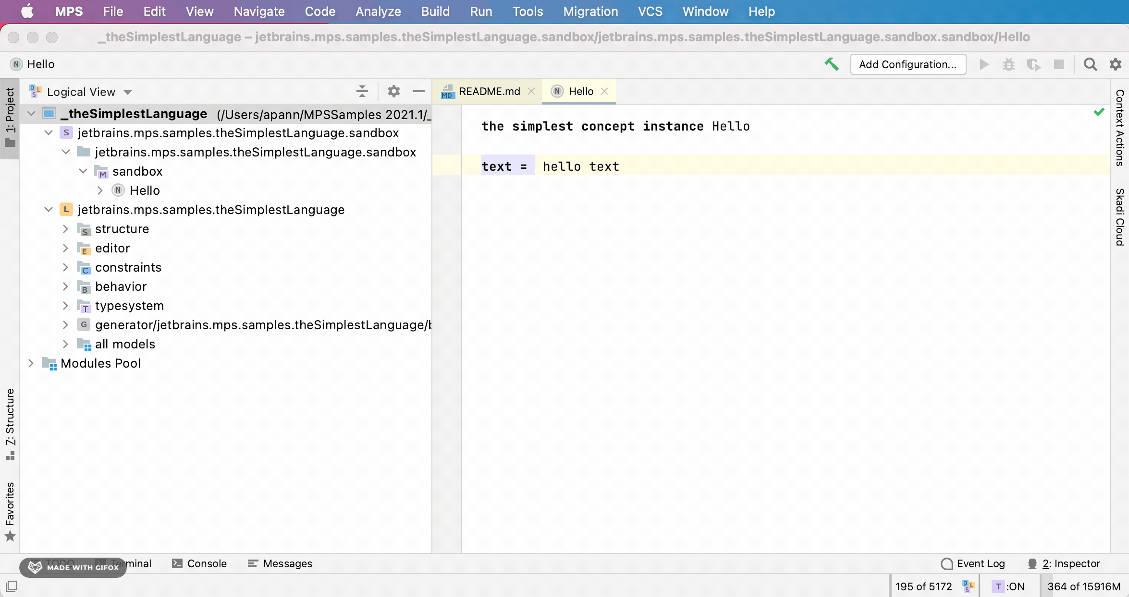Click the green Build hammer icon

(x=832, y=64)
